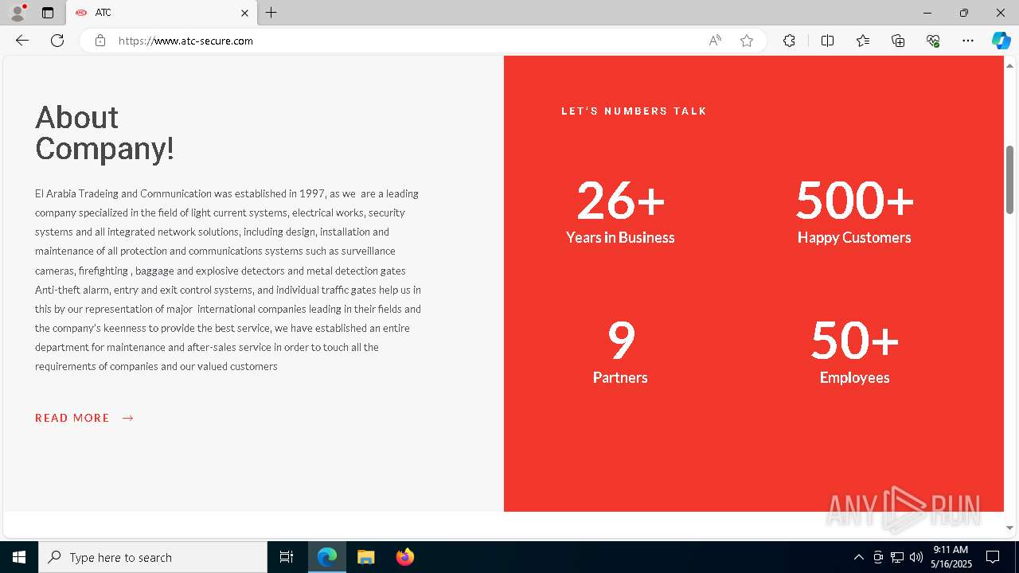Viewport: 1019px width, 573px height.
Task: Open the Favorites list
Action: (x=863, y=41)
